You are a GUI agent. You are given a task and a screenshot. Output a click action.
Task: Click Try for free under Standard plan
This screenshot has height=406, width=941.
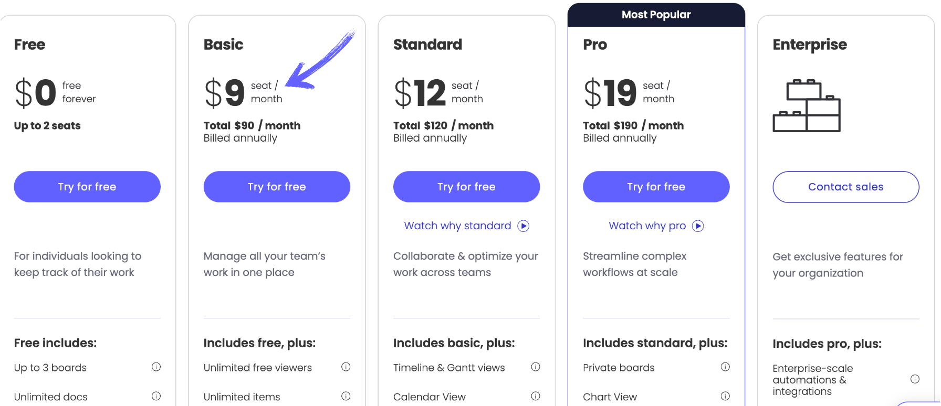tap(466, 187)
